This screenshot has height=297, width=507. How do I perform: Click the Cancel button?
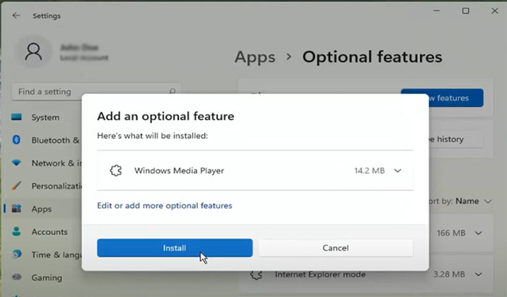click(335, 248)
